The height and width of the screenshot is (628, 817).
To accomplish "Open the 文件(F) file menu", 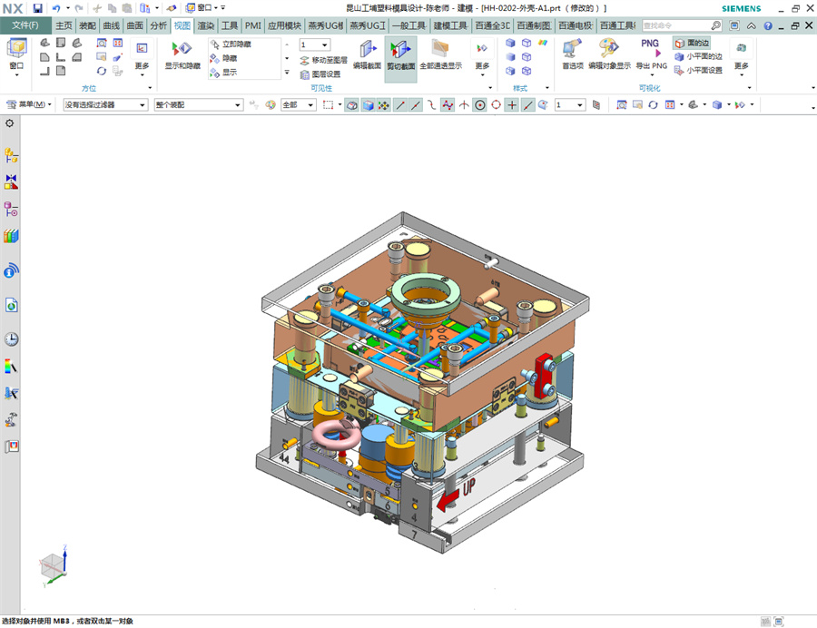I will 25,25.
